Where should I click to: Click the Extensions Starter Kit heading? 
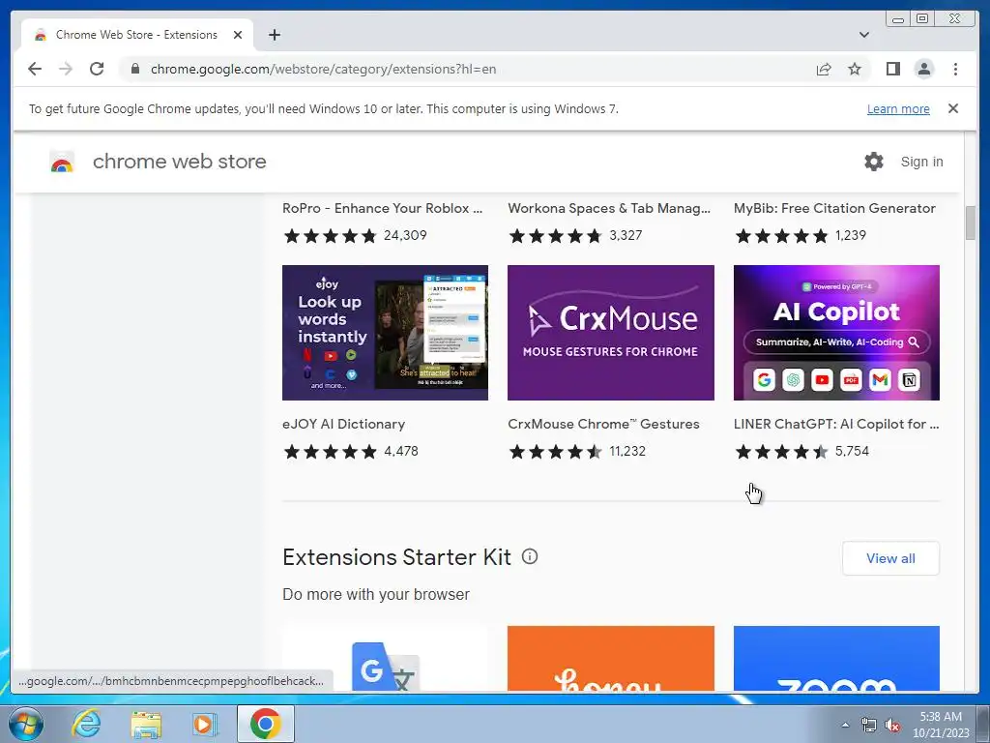point(396,557)
